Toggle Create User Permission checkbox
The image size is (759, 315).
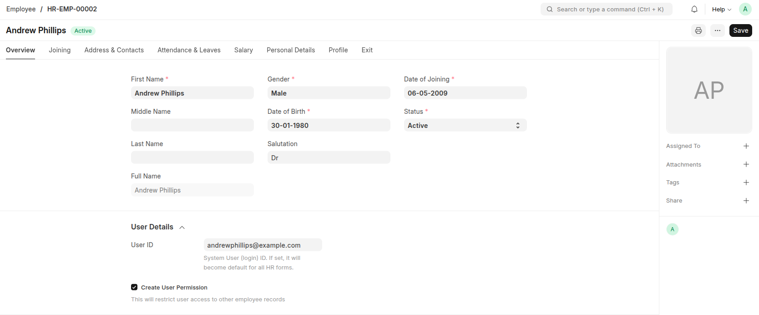pos(134,287)
